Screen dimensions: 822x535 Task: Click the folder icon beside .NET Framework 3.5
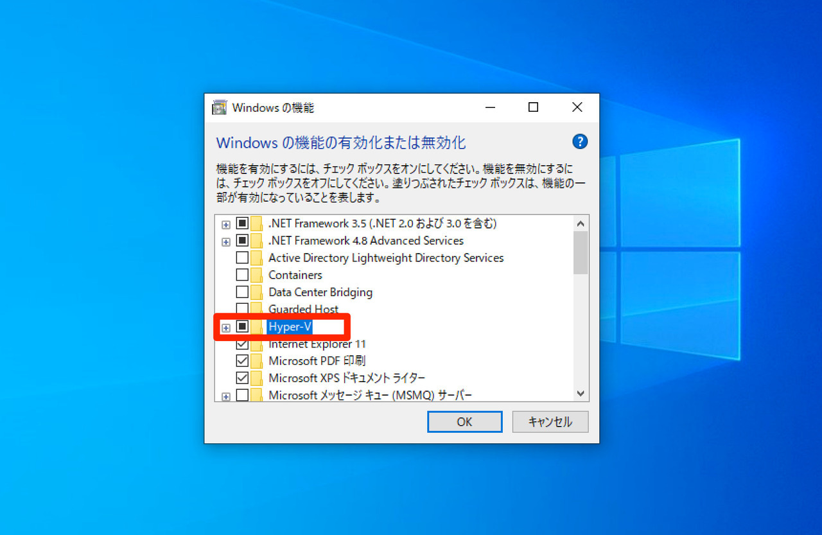[x=257, y=224]
